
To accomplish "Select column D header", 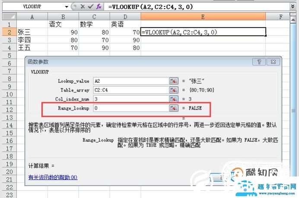I will click(x=125, y=17).
